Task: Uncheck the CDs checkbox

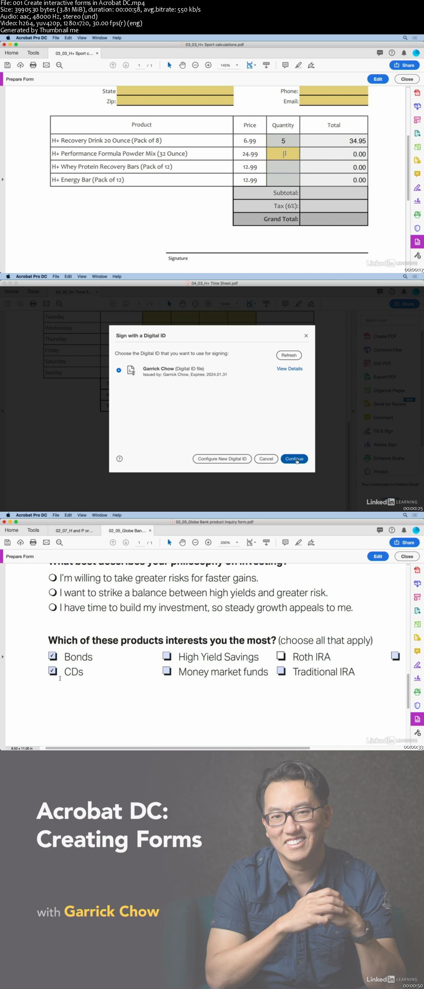Action: point(53,671)
